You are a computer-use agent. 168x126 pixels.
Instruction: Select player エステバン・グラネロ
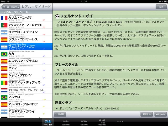(x=23, y=61)
